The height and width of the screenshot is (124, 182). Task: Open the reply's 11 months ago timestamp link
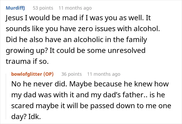point(104,74)
